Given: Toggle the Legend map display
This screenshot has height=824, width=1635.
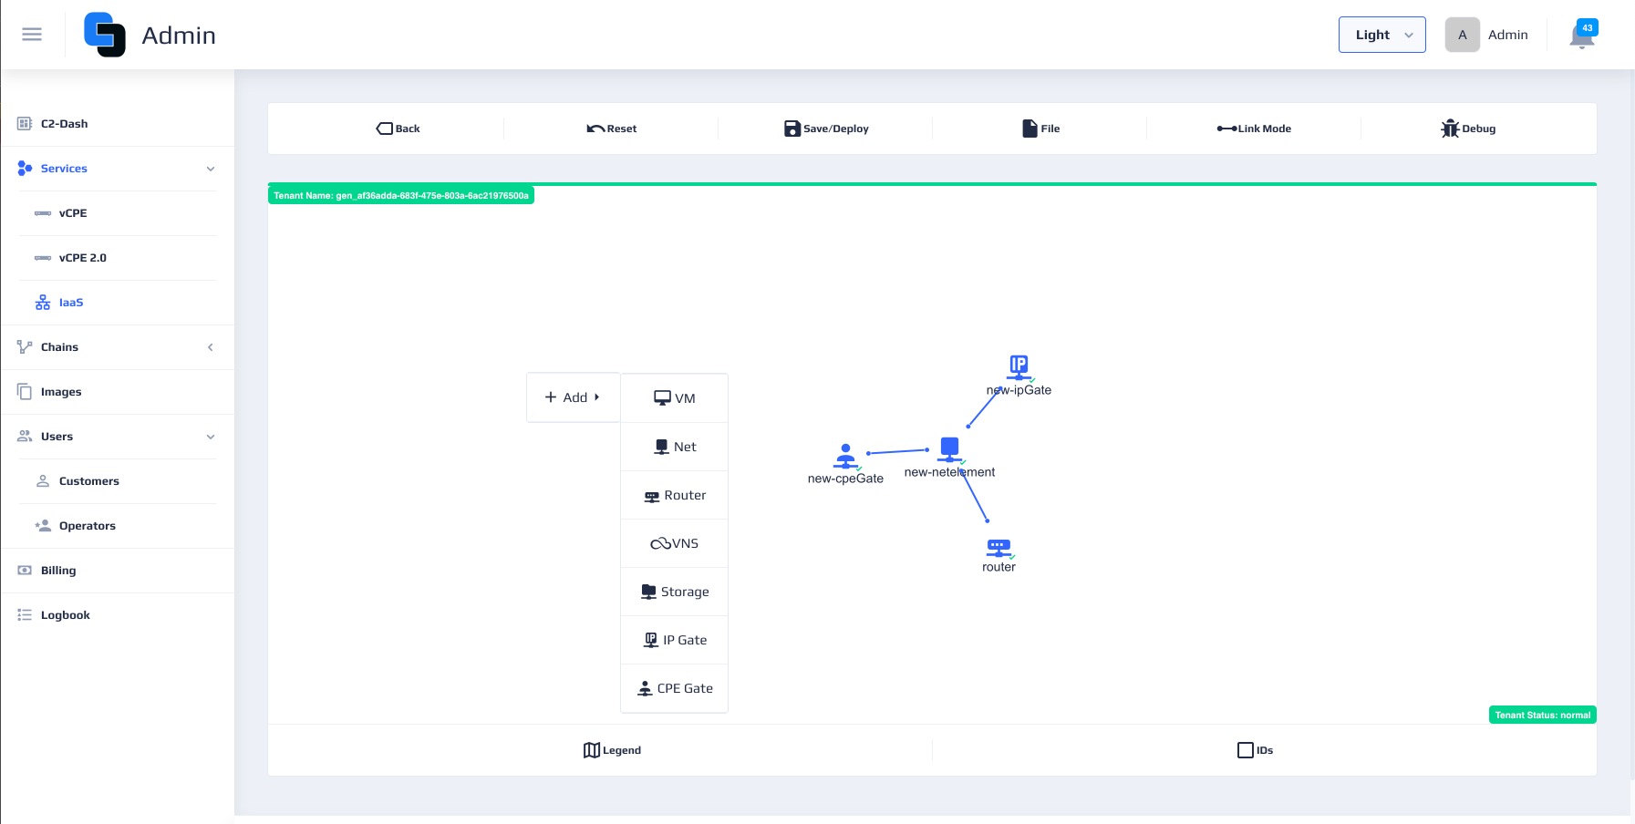Looking at the screenshot, I should [x=612, y=750].
